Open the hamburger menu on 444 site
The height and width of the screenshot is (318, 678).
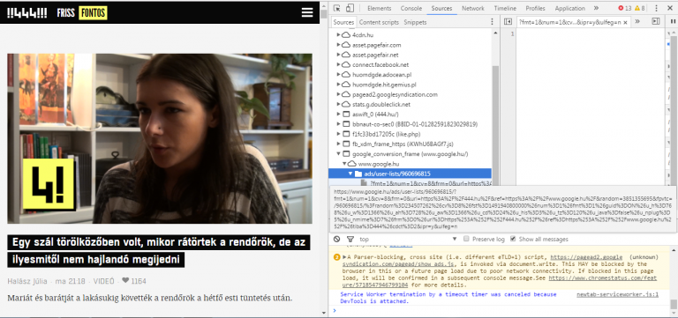(307, 12)
